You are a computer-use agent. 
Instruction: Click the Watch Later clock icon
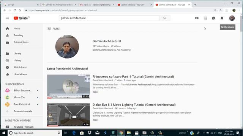click(x=7, y=67)
